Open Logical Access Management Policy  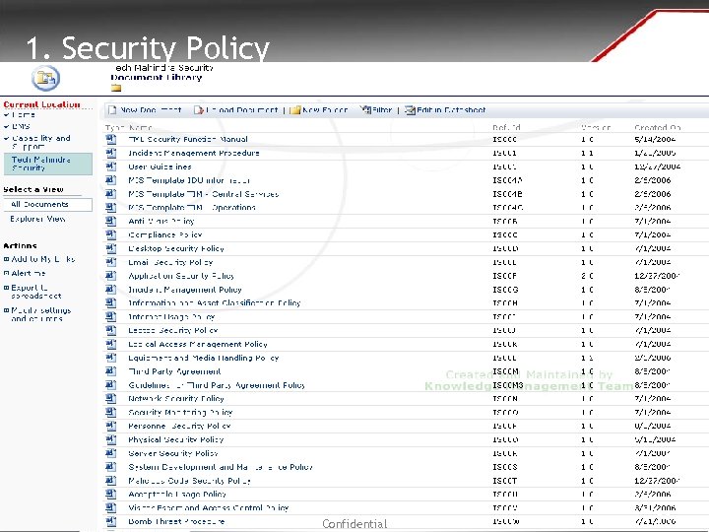point(198,344)
